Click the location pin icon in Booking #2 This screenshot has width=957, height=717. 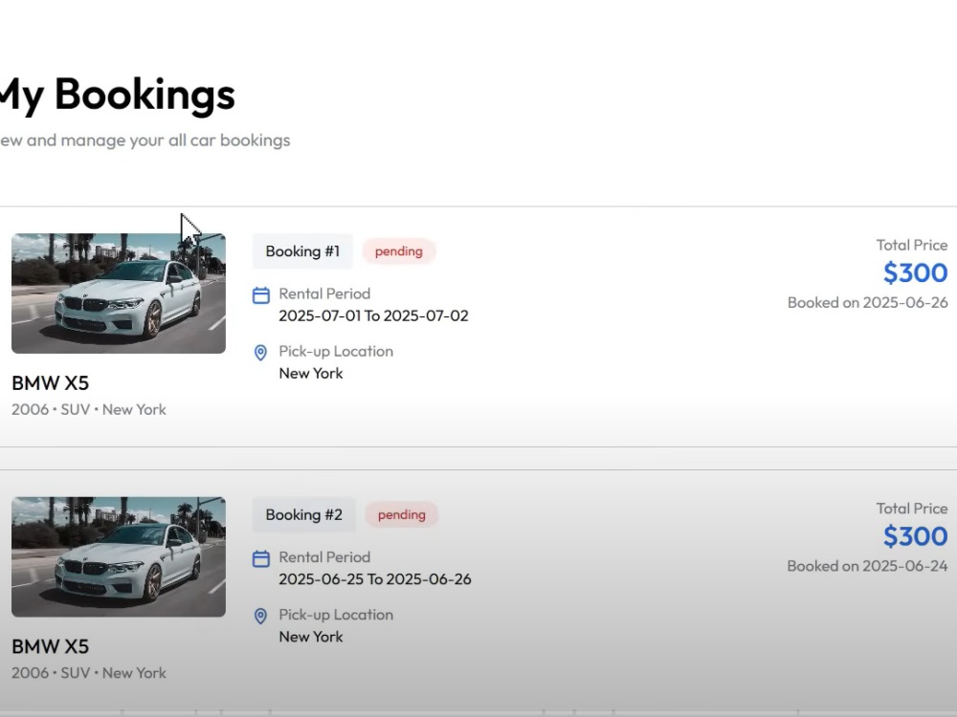260,617
